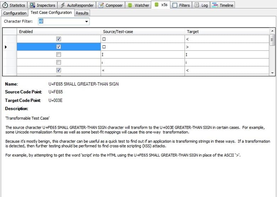Switch to the AutoResponder tab
Image resolution: width=277 pixels, height=197 pixels.
click(x=77, y=5)
